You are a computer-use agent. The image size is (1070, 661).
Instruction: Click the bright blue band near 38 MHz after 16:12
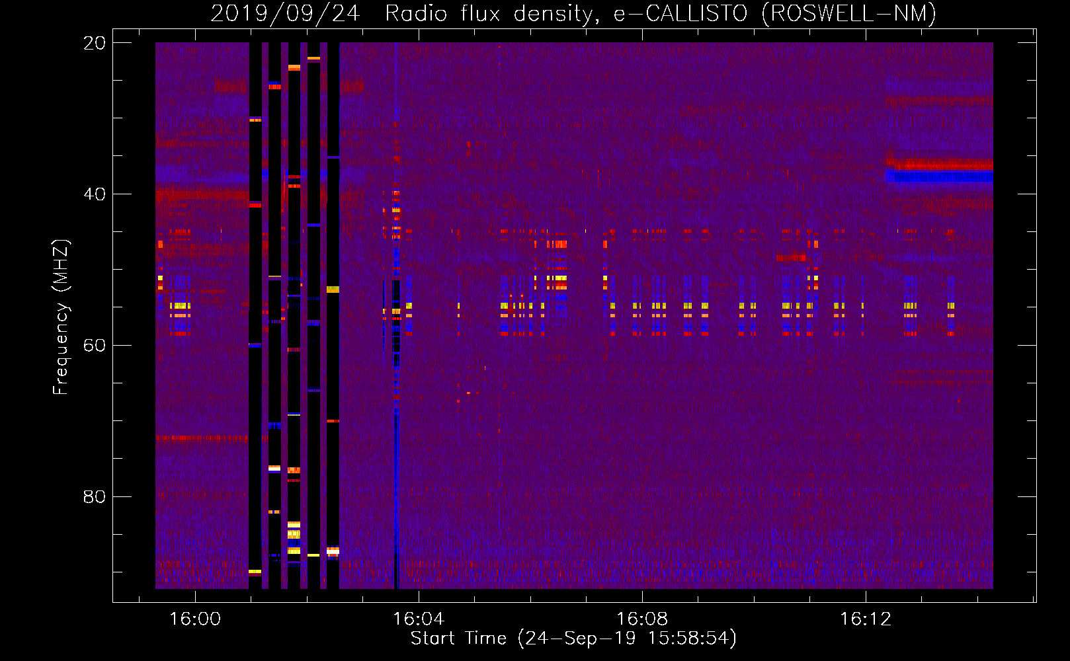939,176
